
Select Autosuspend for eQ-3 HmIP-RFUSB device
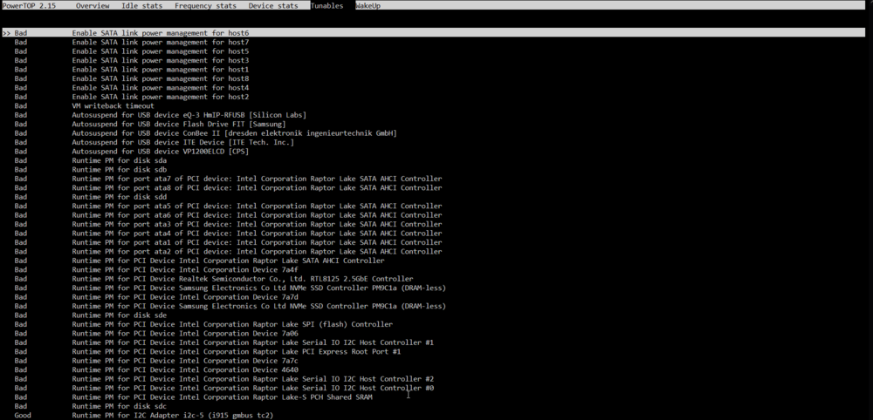tap(161, 115)
